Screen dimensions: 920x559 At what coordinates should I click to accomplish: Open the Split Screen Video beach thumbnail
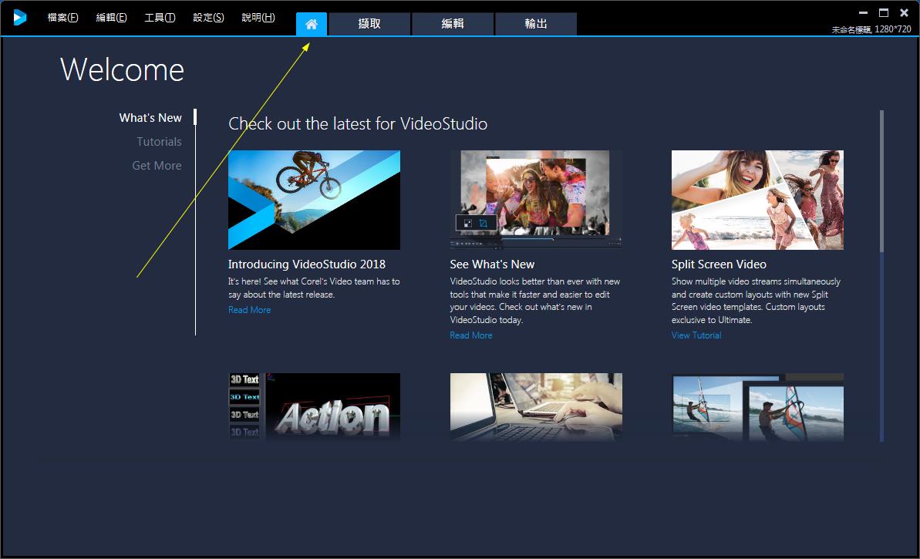[757, 200]
